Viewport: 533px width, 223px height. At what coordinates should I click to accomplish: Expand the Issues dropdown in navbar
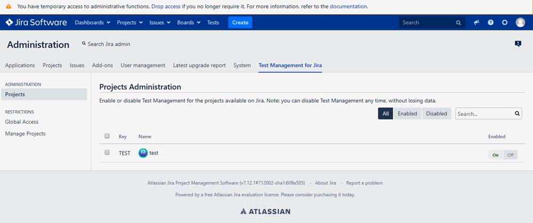tap(160, 22)
